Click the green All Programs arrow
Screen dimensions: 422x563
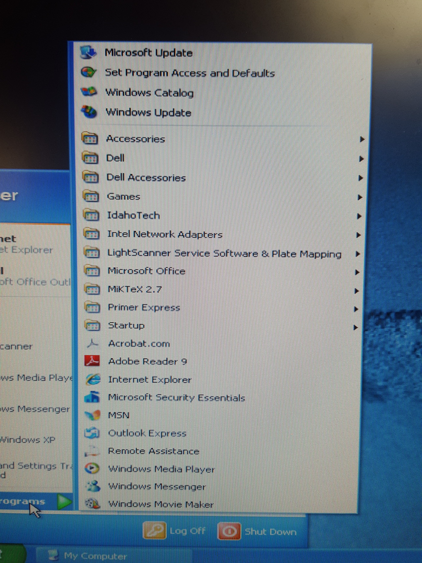[64, 501]
